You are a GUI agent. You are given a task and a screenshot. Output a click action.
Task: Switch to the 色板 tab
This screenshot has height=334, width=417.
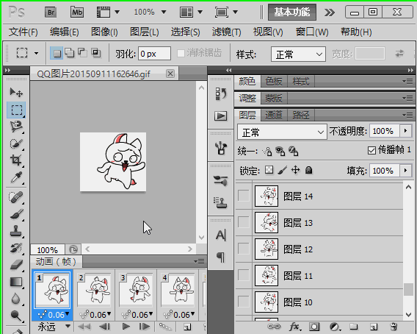tap(274, 82)
